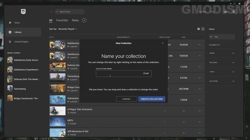Open options menu for 1.22GB row
The width and height of the screenshot is (250, 140).
point(200,67)
